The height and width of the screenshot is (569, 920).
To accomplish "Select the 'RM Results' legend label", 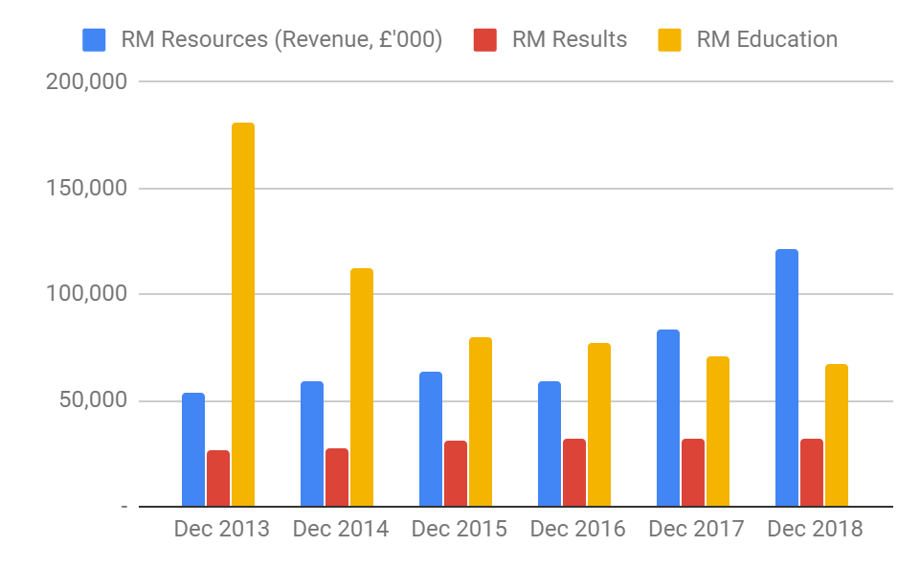I will (570, 39).
